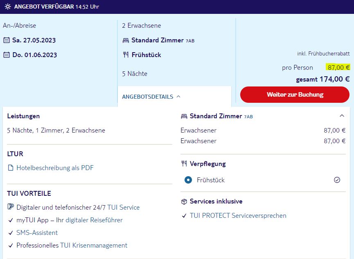Screen dimensions: 354x259
Task: Click the checkmark beside TUI PROTECT Serviceversprechen
Action: coord(184,216)
